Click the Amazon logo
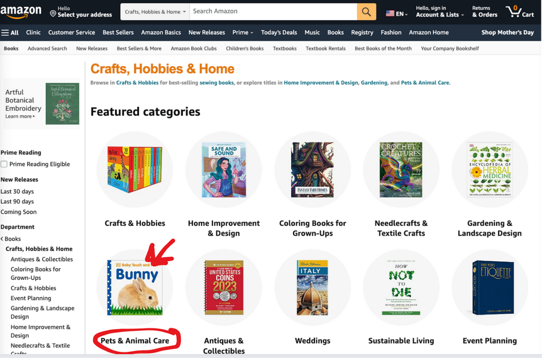Image resolution: width=542 pixels, height=358 pixels. pos(21,12)
